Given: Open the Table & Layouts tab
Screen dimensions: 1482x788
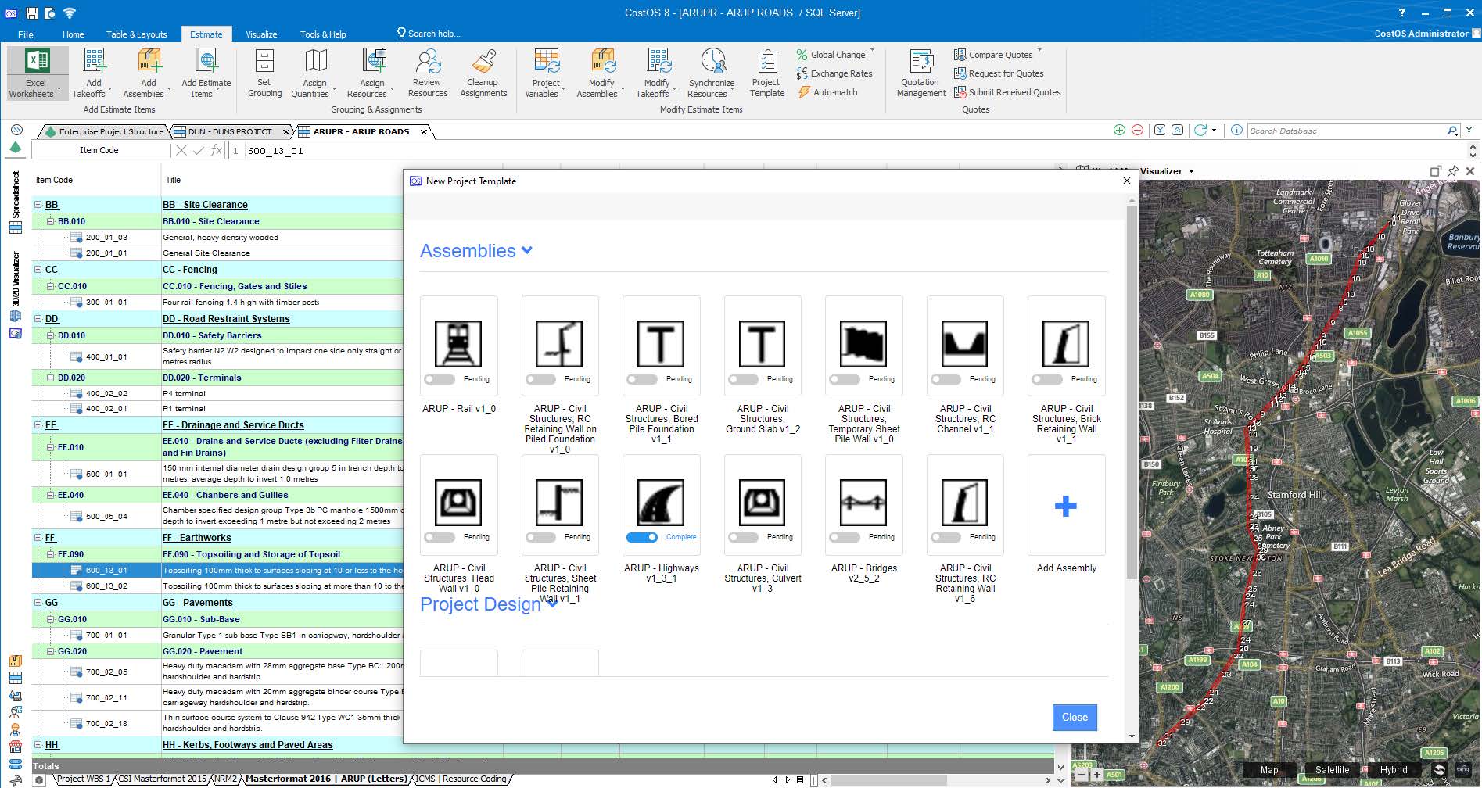Looking at the screenshot, I should pyautogui.click(x=137, y=34).
